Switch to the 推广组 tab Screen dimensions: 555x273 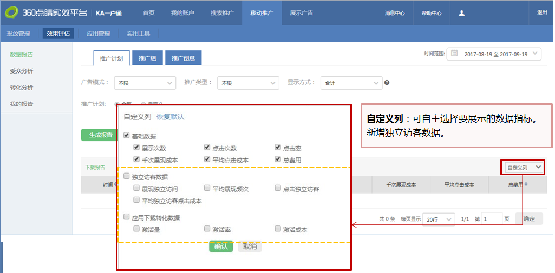tap(147, 58)
